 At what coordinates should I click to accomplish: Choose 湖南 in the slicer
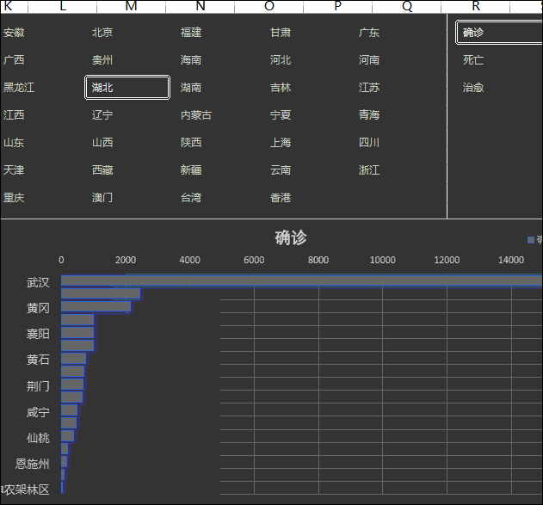coord(191,87)
